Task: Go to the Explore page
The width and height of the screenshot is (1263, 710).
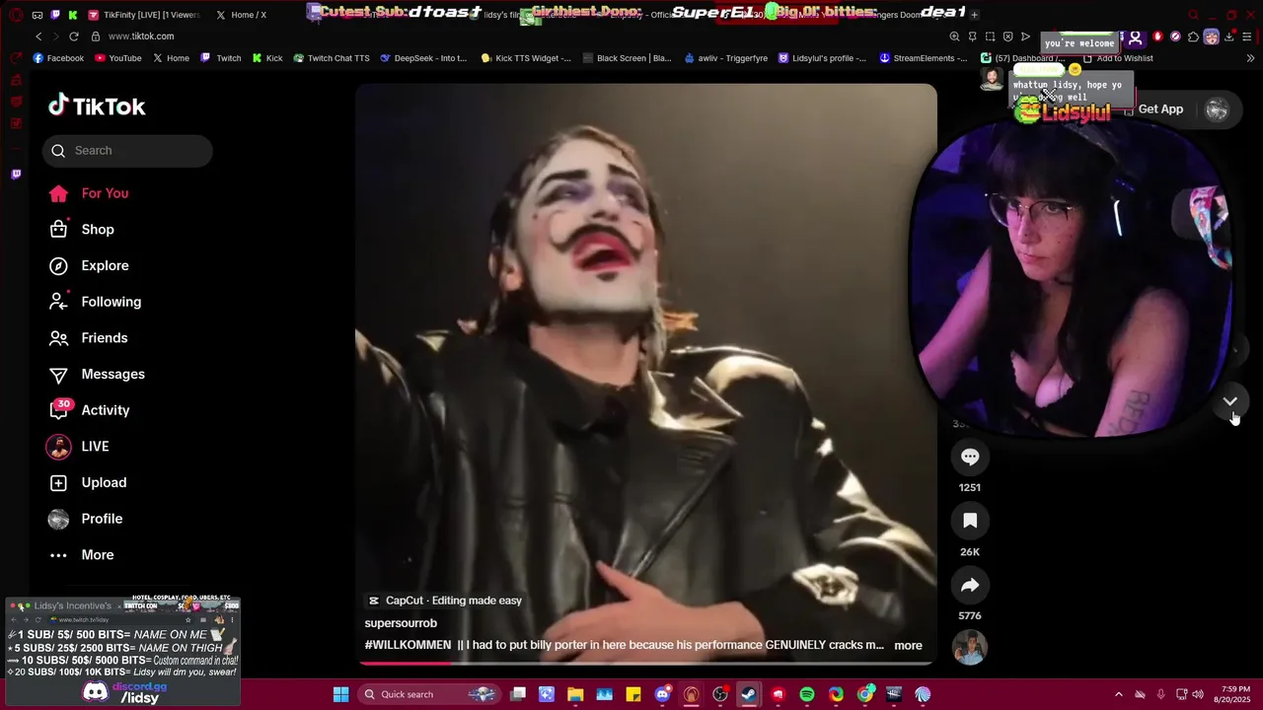Action: (89, 266)
